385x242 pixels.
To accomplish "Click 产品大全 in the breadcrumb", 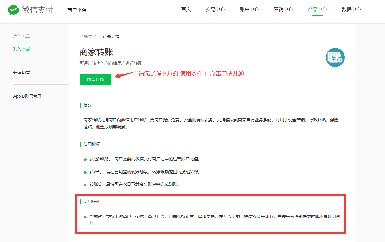I will pyautogui.click(x=88, y=36).
